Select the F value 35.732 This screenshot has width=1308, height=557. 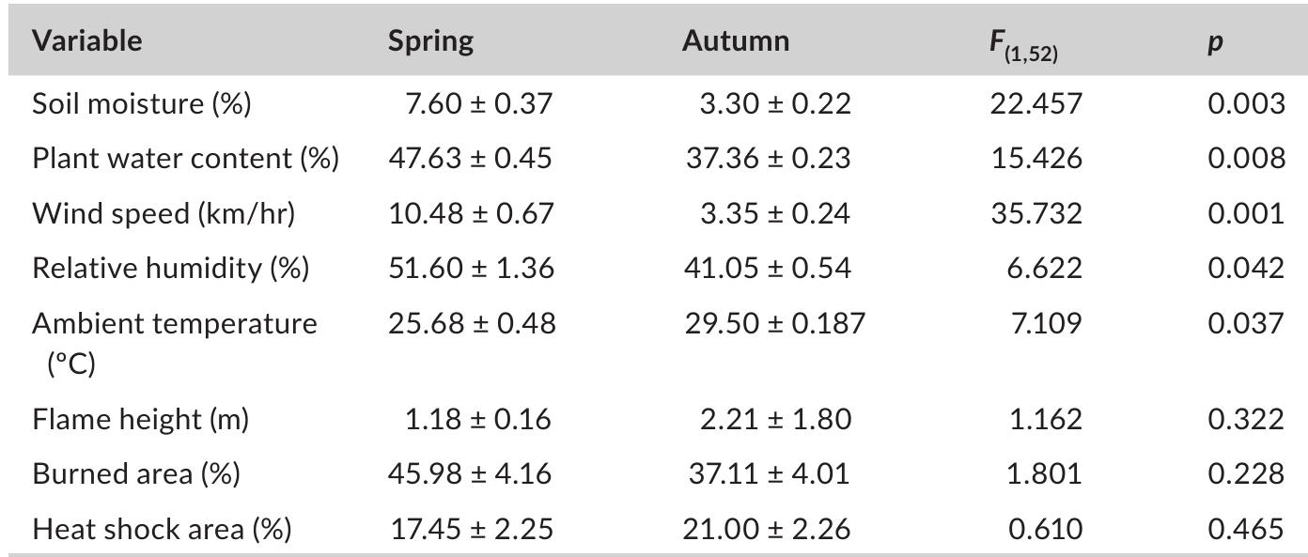1036,213
